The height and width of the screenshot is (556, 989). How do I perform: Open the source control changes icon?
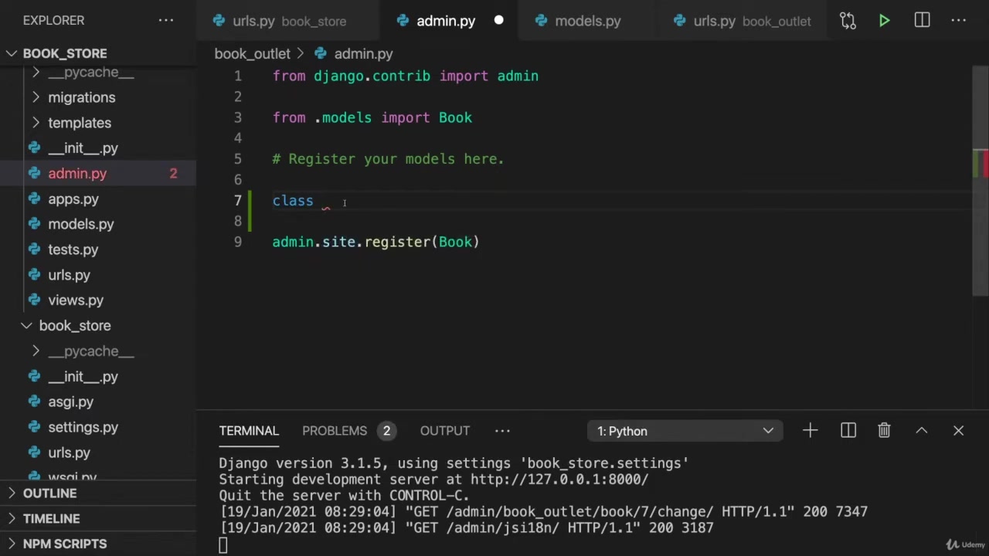tap(848, 21)
